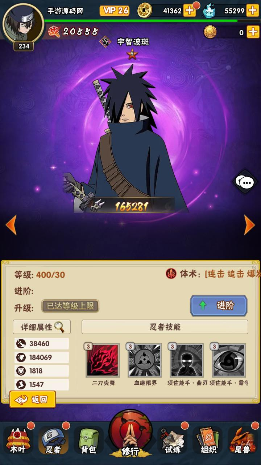Open 详细属性 magnifier details

coord(42,327)
